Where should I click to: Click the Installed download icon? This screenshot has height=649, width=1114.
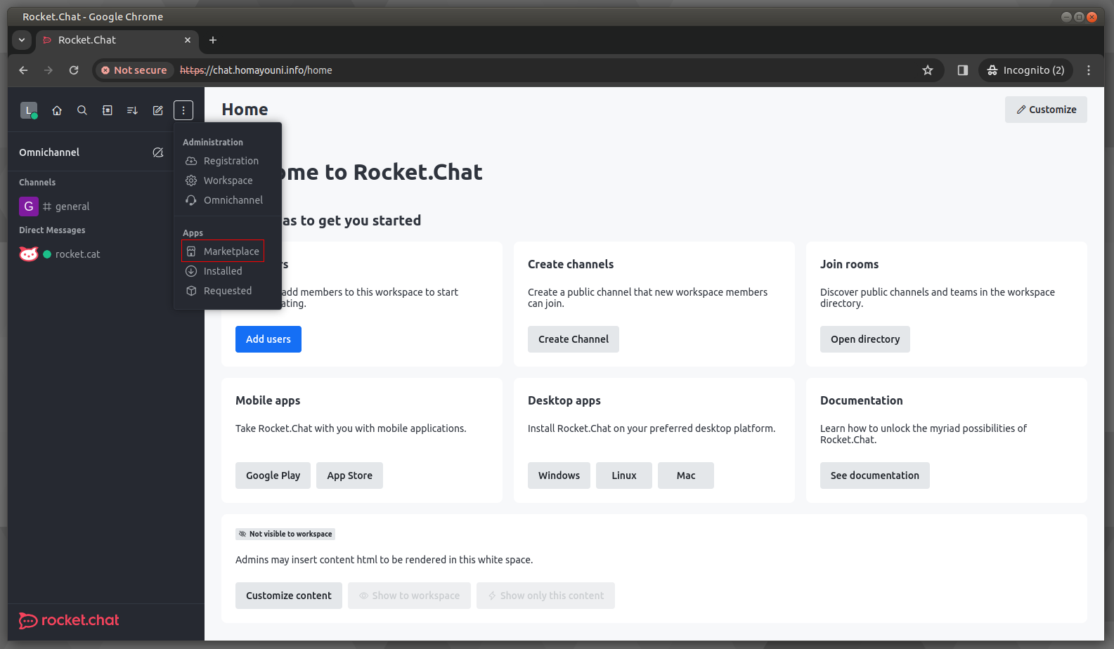tap(191, 271)
